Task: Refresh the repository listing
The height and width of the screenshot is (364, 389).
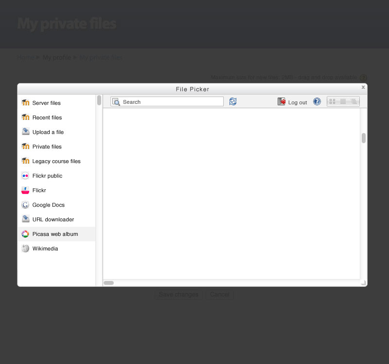Action: click(x=233, y=101)
